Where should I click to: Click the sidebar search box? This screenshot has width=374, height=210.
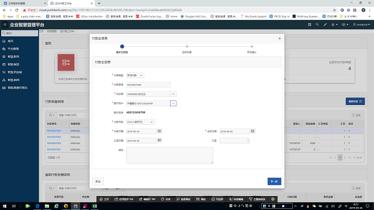tap(19, 33)
